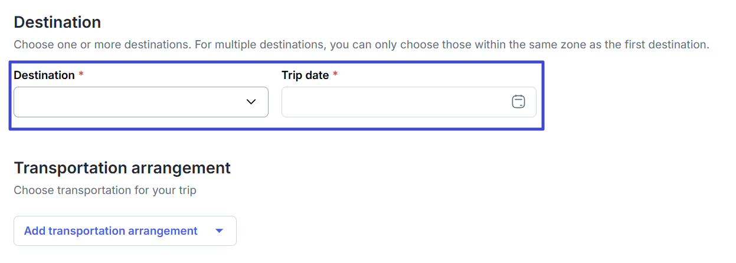Image resolution: width=736 pixels, height=263 pixels.
Task: Click the blank space left of calendar icon
Action: 395,102
